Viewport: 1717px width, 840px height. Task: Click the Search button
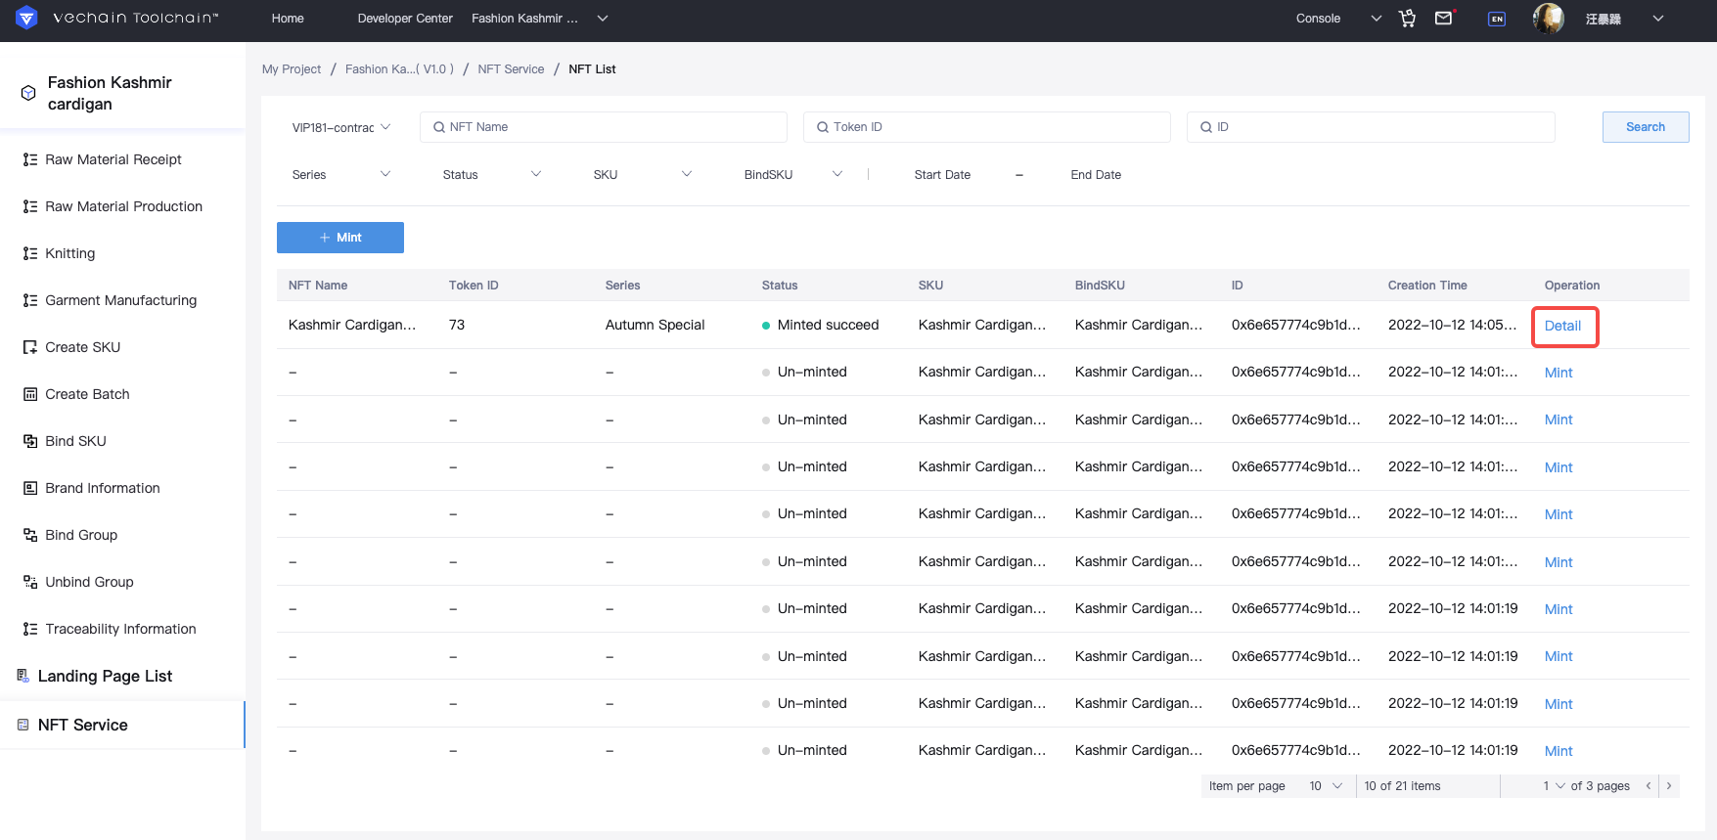pyautogui.click(x=1646, y=127)
